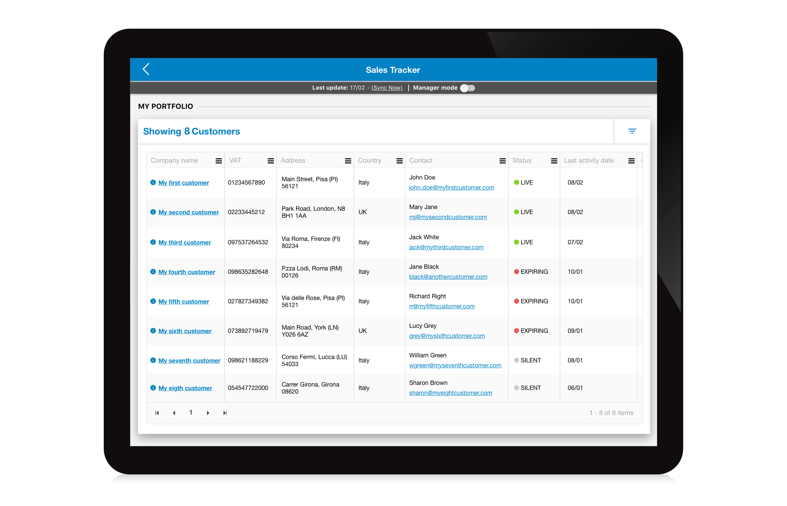Click info icon for My third customer
This screenshot has height=506, width=787.
pyautogui.click(x=153, y=242)
